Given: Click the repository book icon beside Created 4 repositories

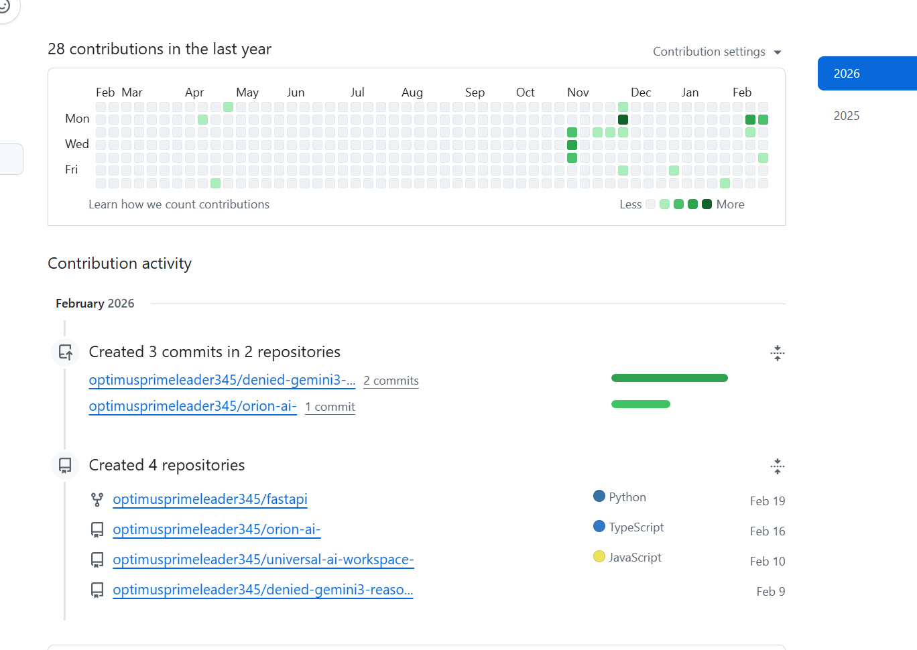Looking at the screenshot, I should (64, 466).
